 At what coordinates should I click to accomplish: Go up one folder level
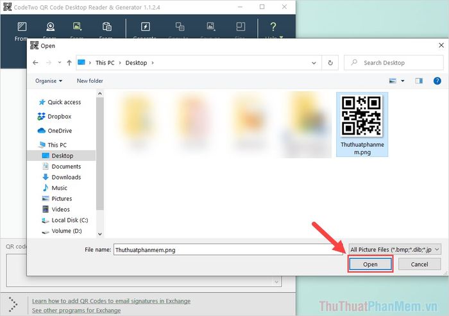click(69, 63)
